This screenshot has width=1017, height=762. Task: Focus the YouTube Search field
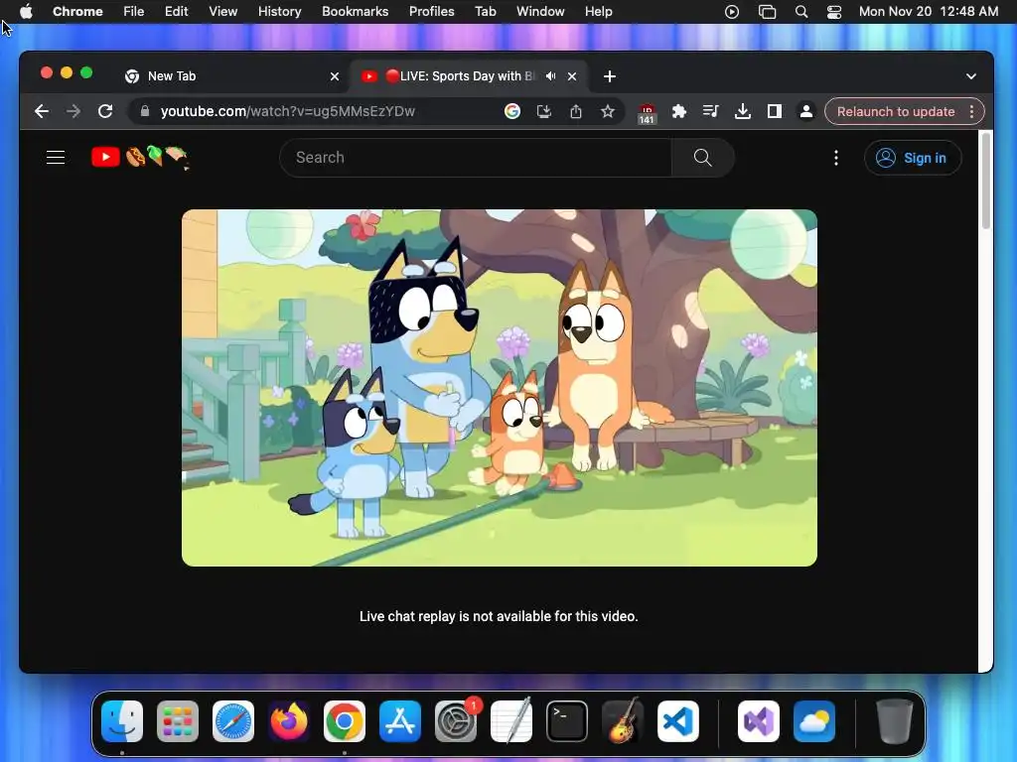pyautogui.click(x=476, y=158)
